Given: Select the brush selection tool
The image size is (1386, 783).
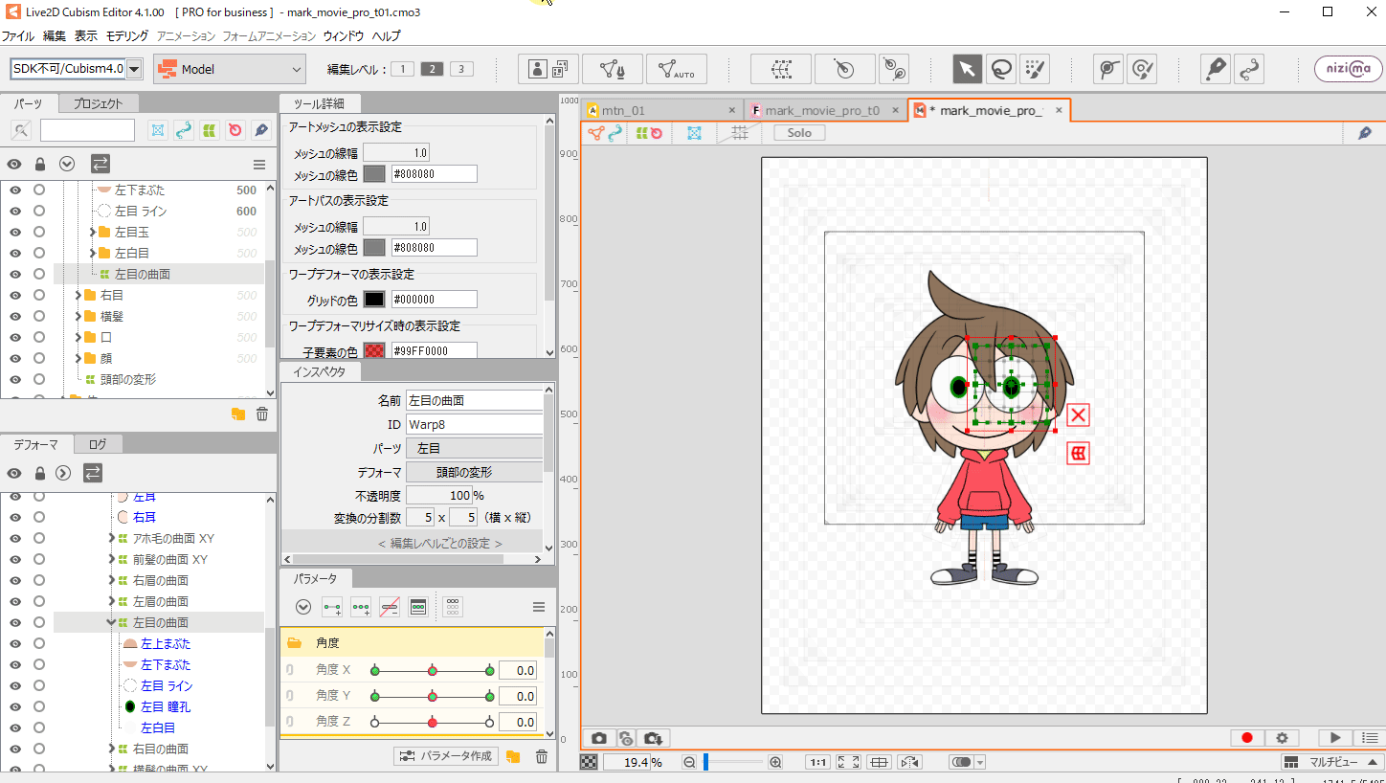Looking at the screenshot, I should pyautogui.click(x=1035, y=69).
